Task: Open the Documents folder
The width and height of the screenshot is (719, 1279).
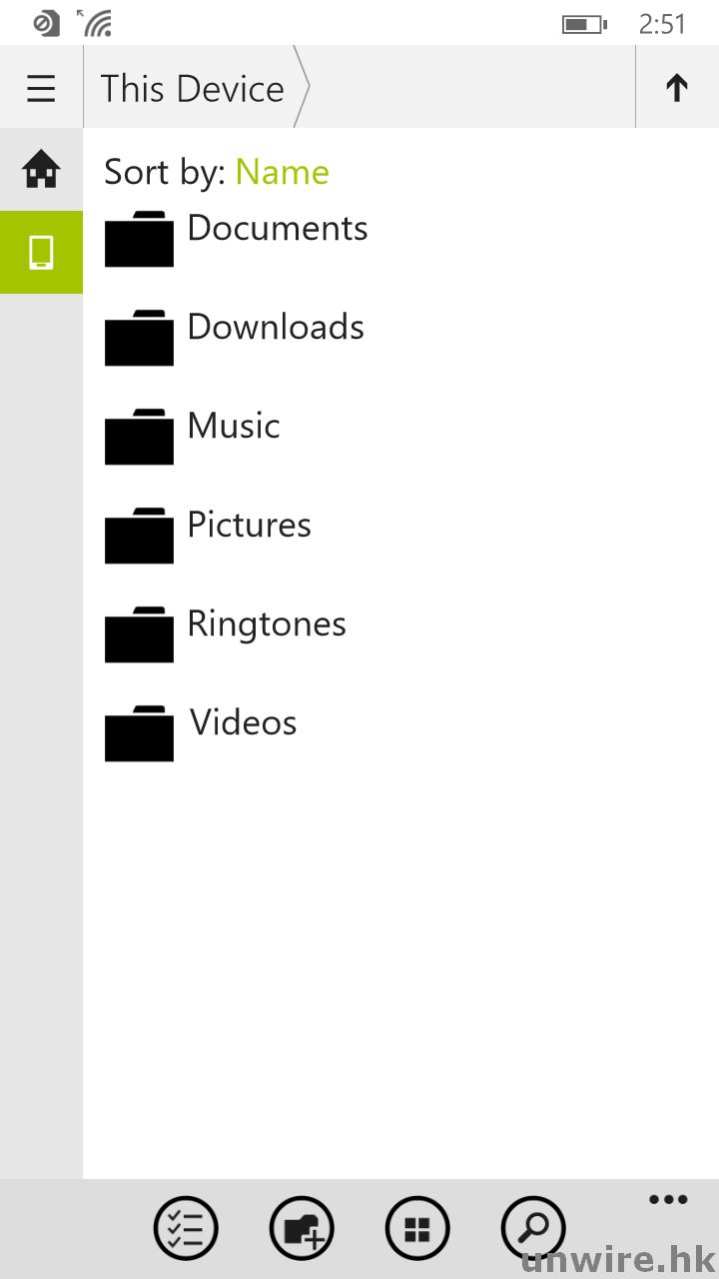Action: [x=278, y=229]
